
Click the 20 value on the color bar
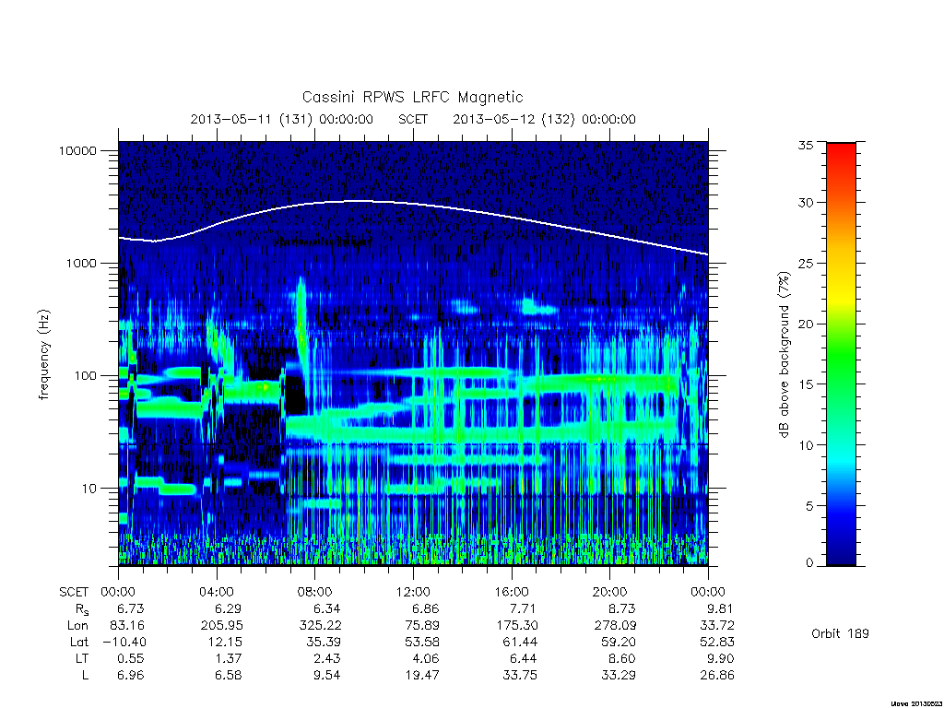click(805, 324)
